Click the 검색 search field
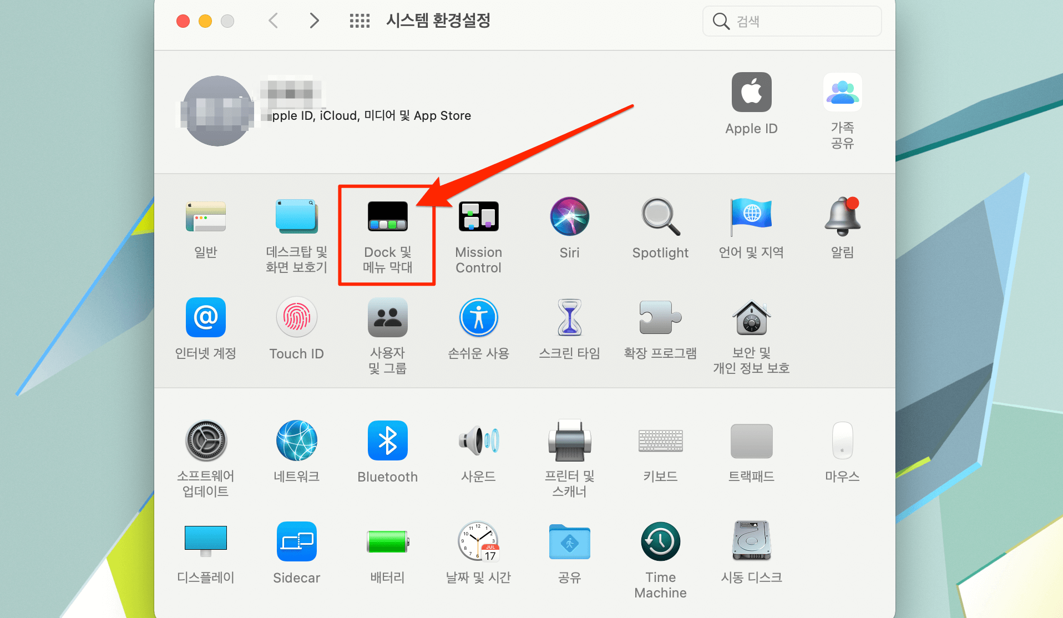The height and width of the screenshot is (618, 1063). coord(792,21)
